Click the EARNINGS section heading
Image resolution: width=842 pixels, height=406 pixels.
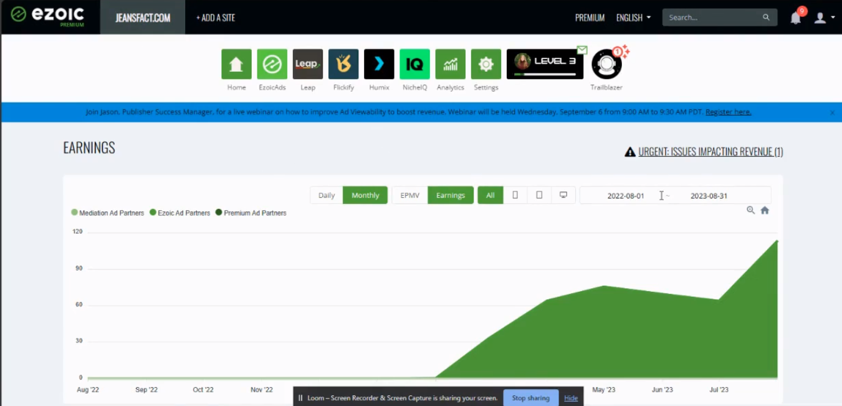tap(89, 148)
